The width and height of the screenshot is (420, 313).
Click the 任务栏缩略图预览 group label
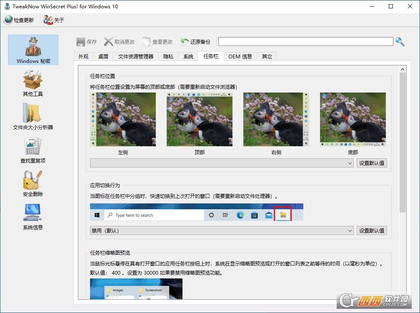click(110, 253)
